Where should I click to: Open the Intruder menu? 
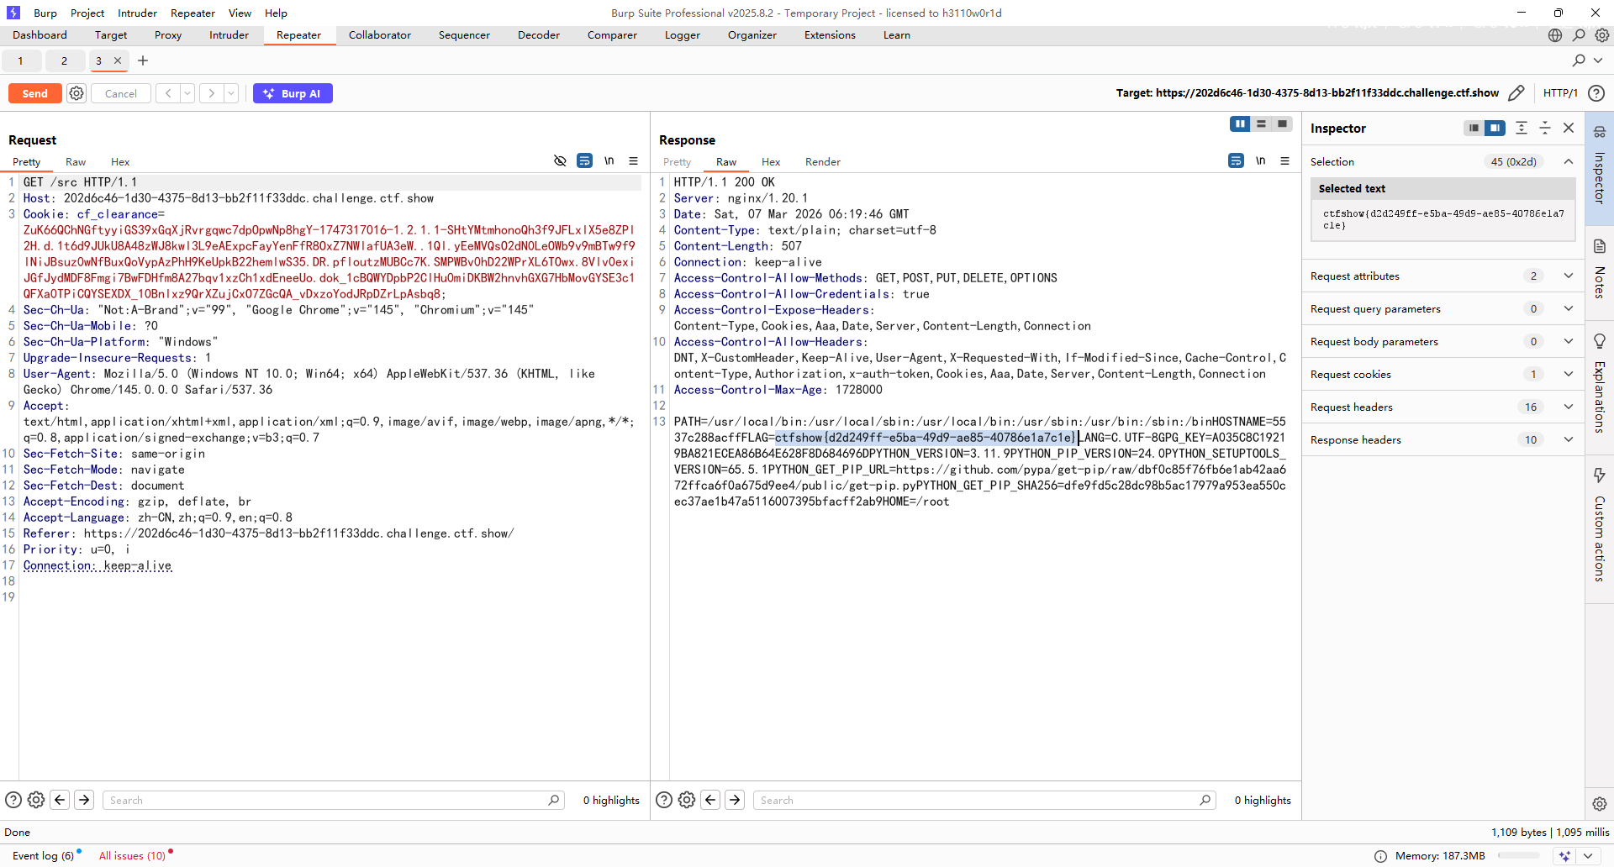[137, 13]
